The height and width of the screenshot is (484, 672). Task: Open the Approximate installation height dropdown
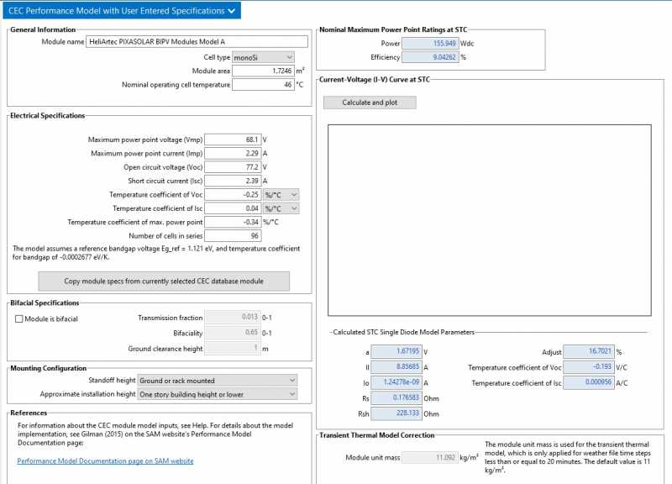(x=217, y=394)
